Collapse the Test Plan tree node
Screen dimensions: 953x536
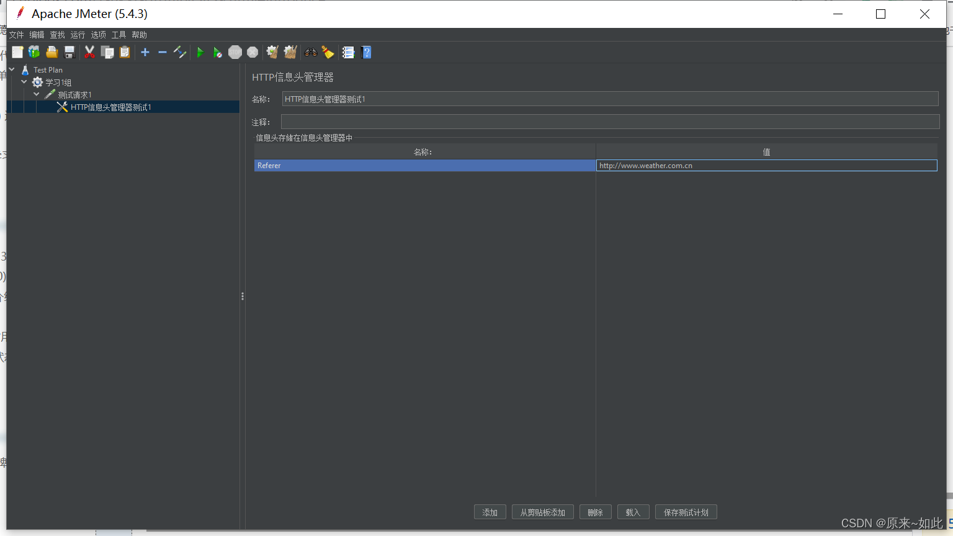(x=12, y=69)
